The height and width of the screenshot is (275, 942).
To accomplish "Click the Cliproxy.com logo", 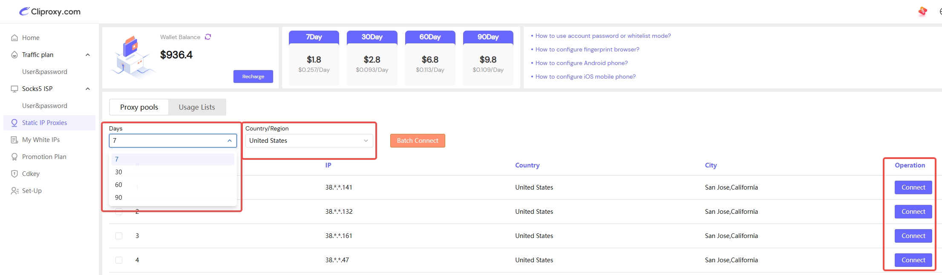I will pos(50,11).
